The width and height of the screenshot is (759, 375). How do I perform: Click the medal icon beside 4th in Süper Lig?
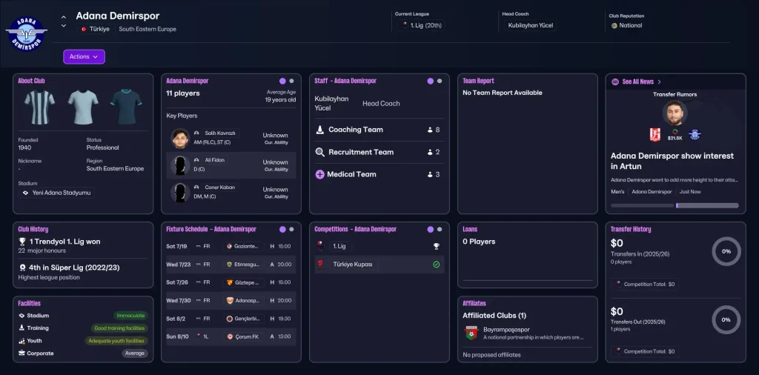pos(22,268)
